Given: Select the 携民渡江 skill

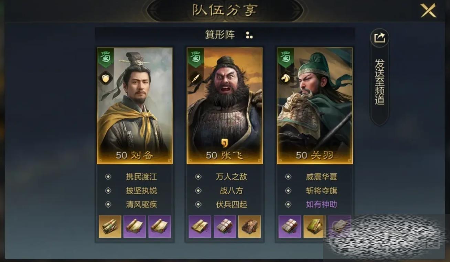Looking at the screenshot, I should pyautogui.click(x=141, y=177).
